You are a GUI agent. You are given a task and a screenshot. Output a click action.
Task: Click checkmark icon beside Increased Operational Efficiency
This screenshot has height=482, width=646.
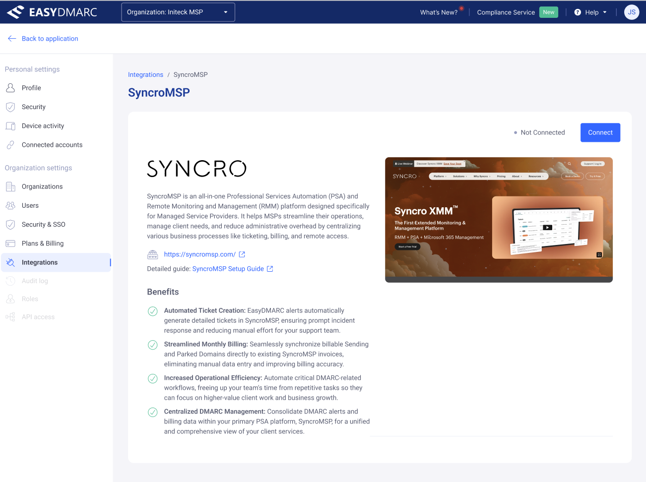point(153,378)
